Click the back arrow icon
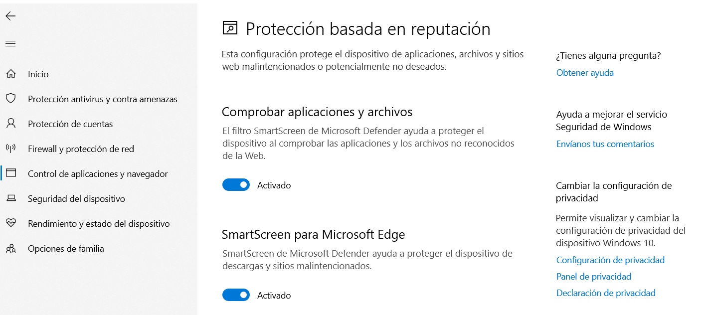Image resolution: width=707 pixels, height=315 pixels. point(10,16)
